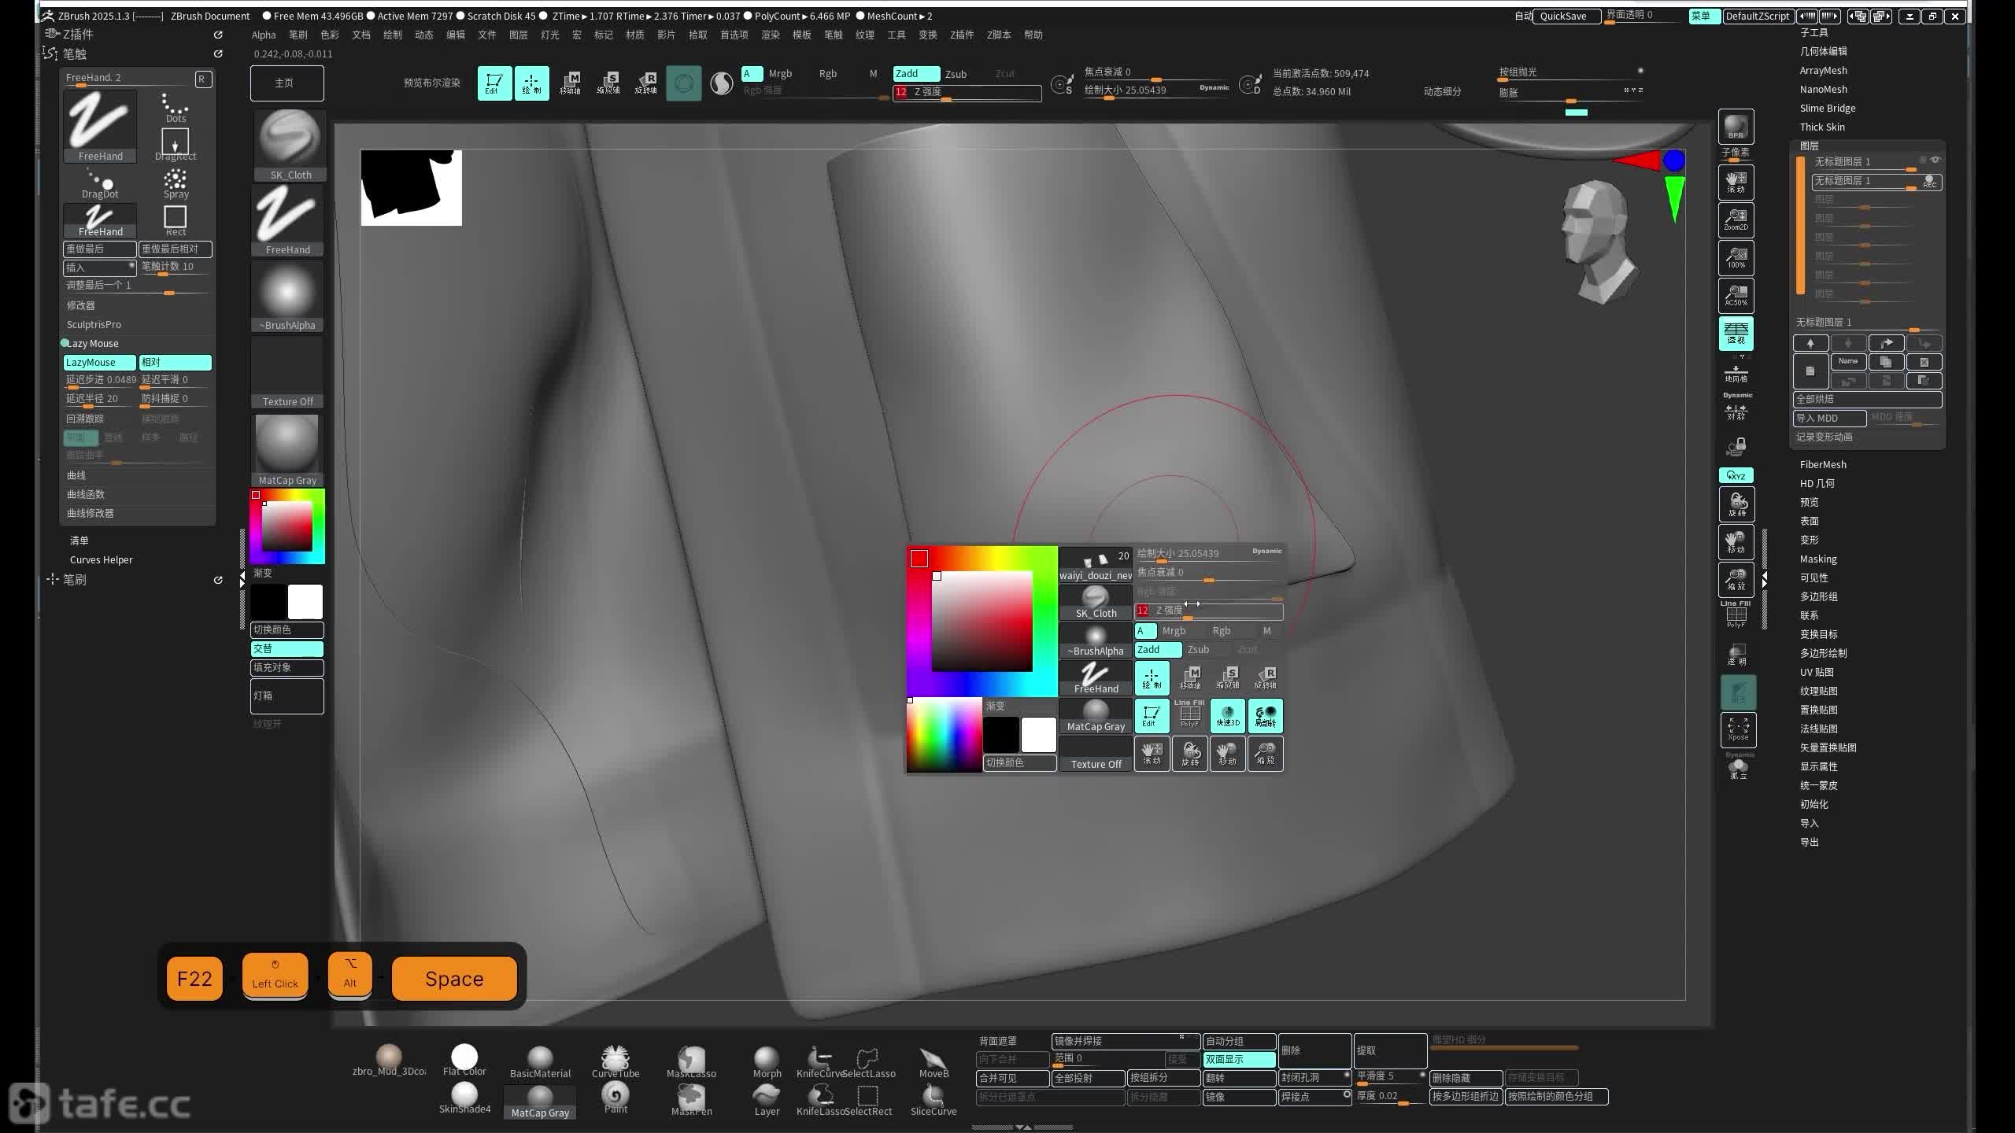
Task: Select the SliceCurve brush
Action: (934, 1099)
